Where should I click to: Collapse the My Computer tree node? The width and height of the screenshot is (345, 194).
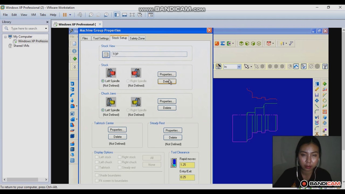[5, 37]
